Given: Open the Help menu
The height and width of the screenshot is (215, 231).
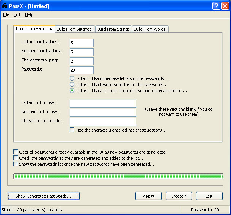Looking at the screenshot, I should (x=29, y=14).
